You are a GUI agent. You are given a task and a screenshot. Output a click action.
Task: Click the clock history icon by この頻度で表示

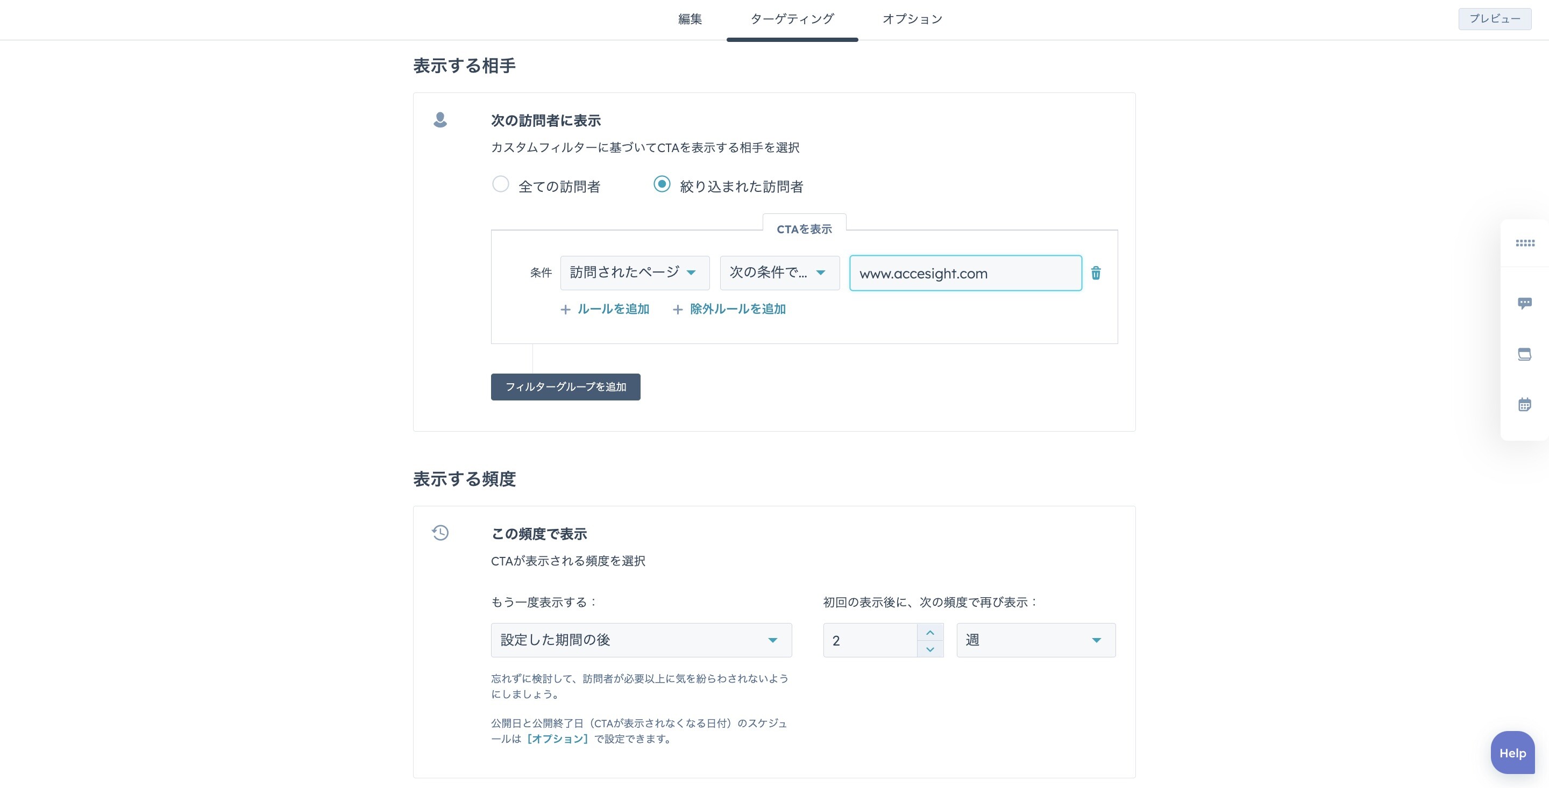point(440,533)
